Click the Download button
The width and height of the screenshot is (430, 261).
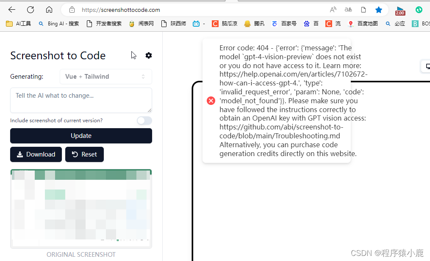tap(36, 154)
